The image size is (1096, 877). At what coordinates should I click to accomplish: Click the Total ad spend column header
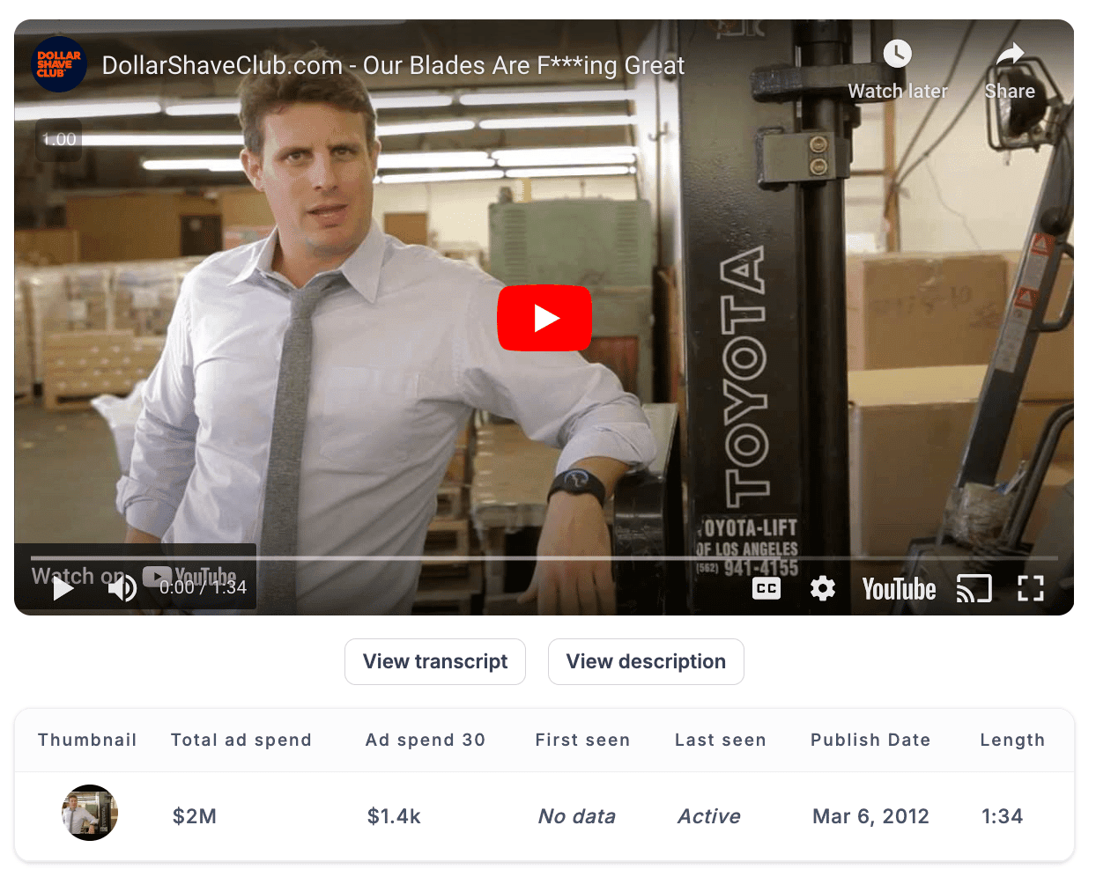click(241, 740)
